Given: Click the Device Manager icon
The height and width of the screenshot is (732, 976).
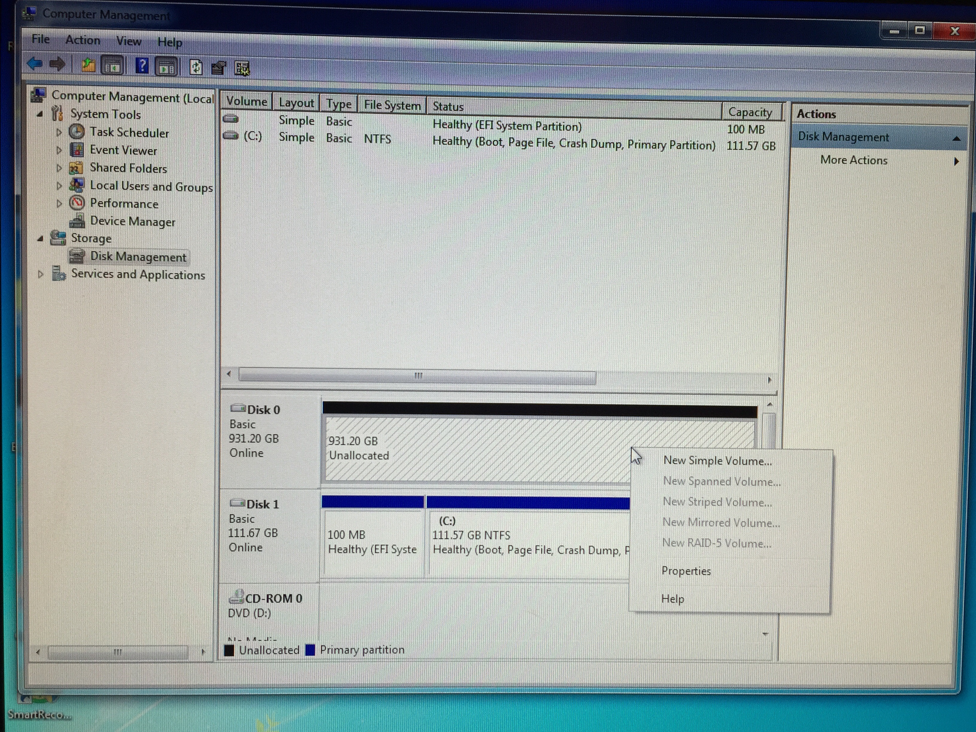Looking at the screenshot, I should tap(77, 221).
